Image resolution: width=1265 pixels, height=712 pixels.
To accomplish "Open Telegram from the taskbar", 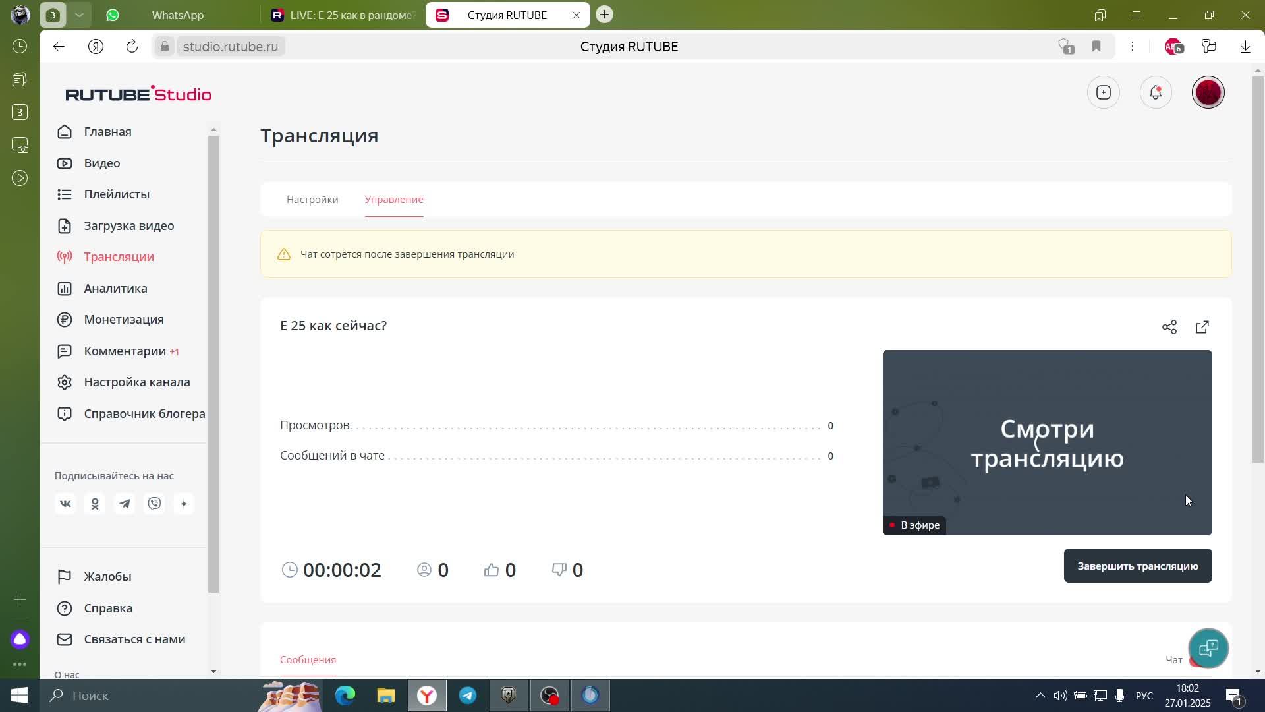I will click(468, 696).
